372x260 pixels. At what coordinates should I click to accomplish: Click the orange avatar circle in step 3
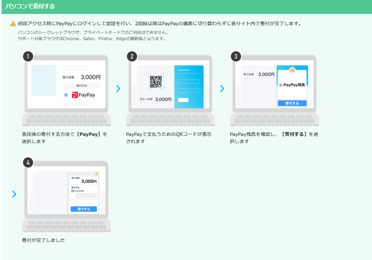(x=292, y=70)
